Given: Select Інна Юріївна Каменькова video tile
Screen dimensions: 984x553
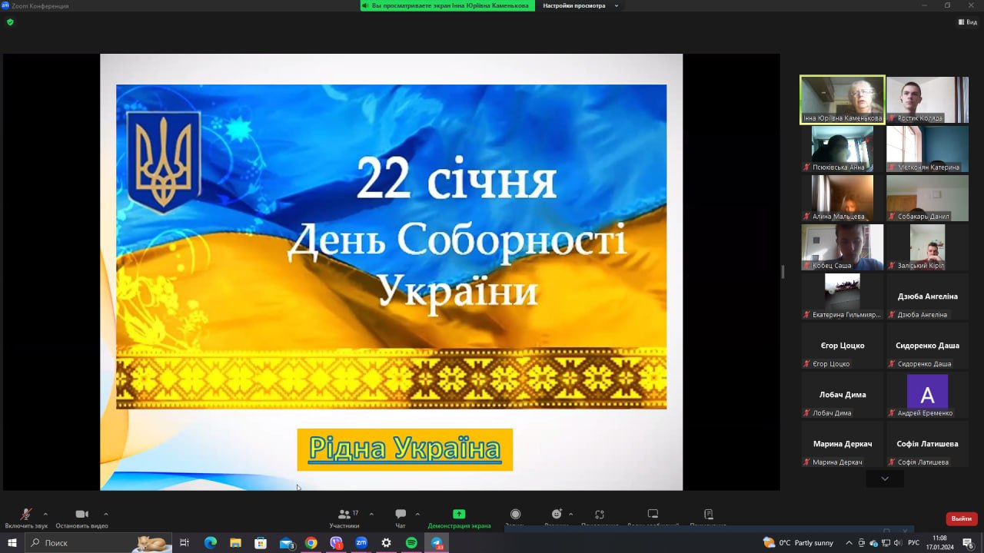Looking at the screenshot, I should click(x=843, y=100).
